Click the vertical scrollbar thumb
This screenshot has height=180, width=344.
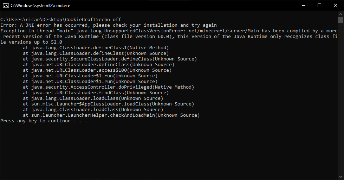tap(340, 20)
